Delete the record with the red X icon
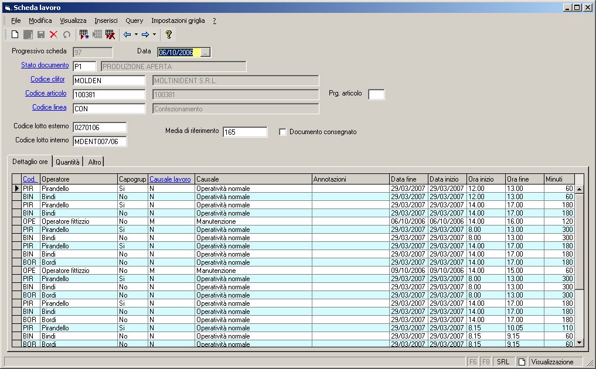 coord(53,34)
